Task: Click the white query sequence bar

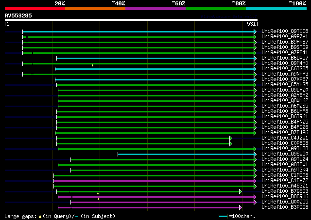Action: click(131, 20)
